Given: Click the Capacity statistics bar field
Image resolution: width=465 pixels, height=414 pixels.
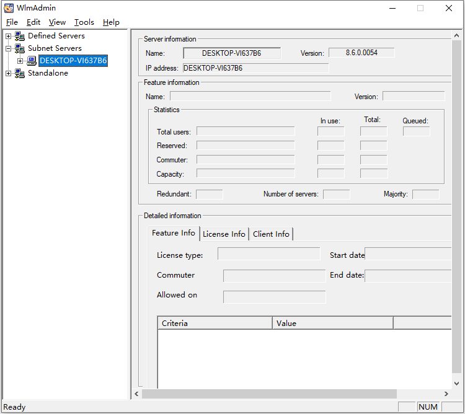Looking at the screenshot, I should pos(246,174).
